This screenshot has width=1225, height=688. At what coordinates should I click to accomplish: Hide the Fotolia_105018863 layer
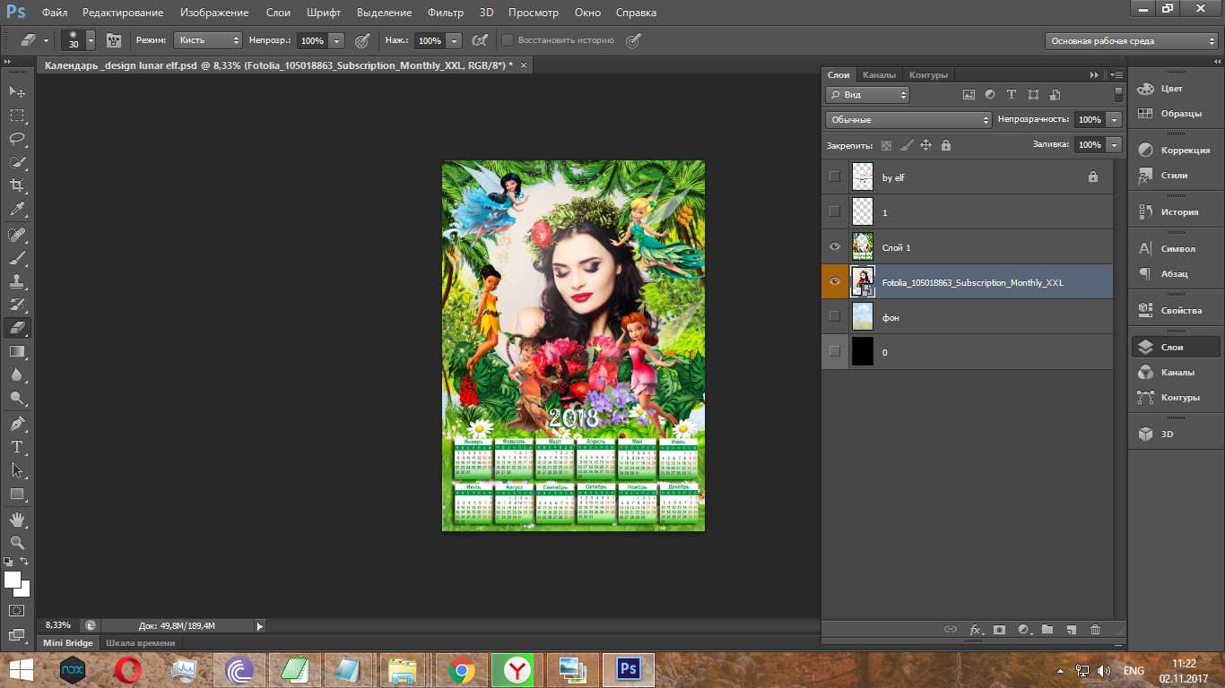(835, 282)
